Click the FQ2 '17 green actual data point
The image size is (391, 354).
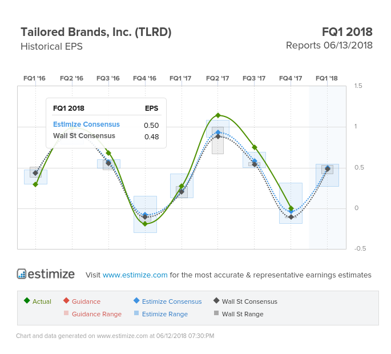[218, 115]
